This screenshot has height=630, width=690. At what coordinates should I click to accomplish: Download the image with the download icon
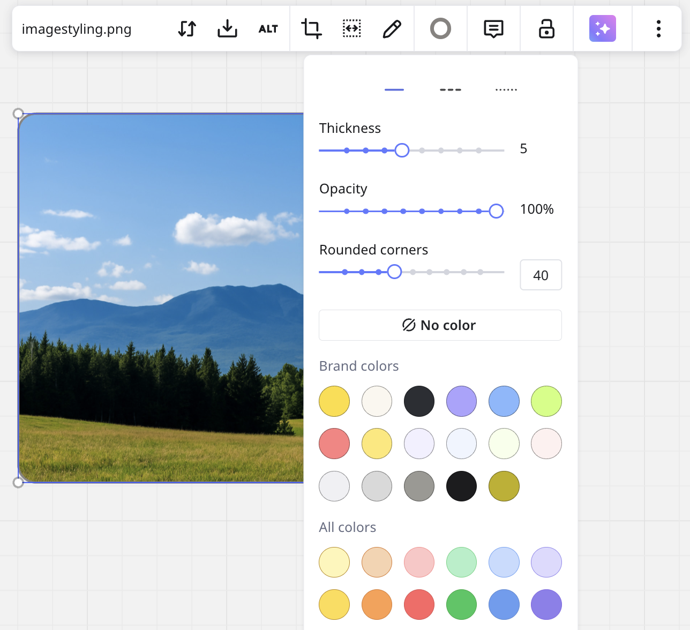[227, 29]
